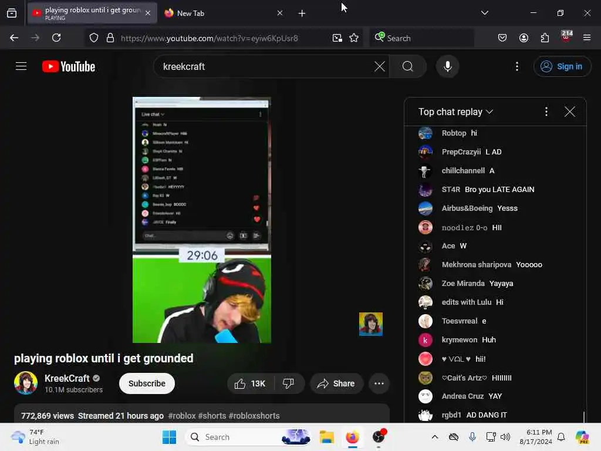This screenshot has height=451, width=601.
Task: Click the Firefox back arrow
Action: [14, 38]
